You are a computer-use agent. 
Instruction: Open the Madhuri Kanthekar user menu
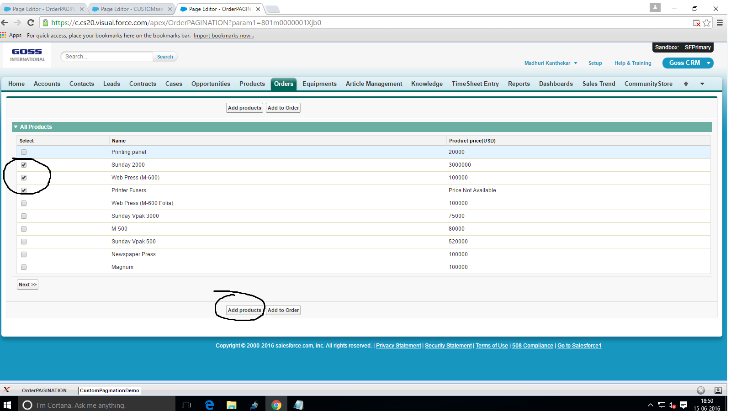coord(551,63)
